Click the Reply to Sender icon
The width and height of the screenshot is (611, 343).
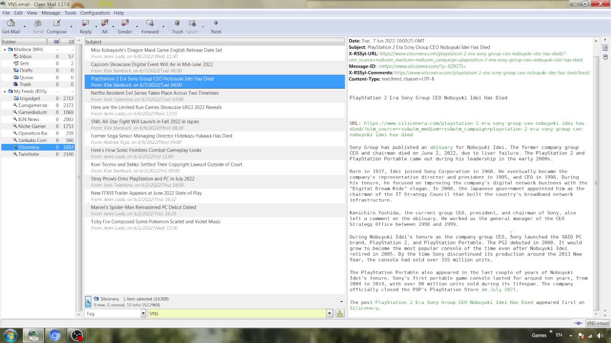125,23
